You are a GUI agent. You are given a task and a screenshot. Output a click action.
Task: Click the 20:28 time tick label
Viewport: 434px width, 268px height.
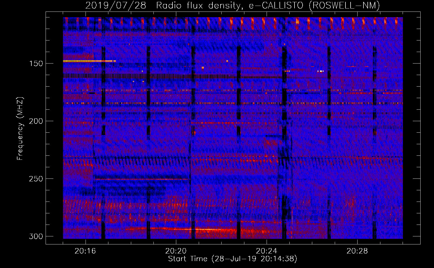(357, 251)
